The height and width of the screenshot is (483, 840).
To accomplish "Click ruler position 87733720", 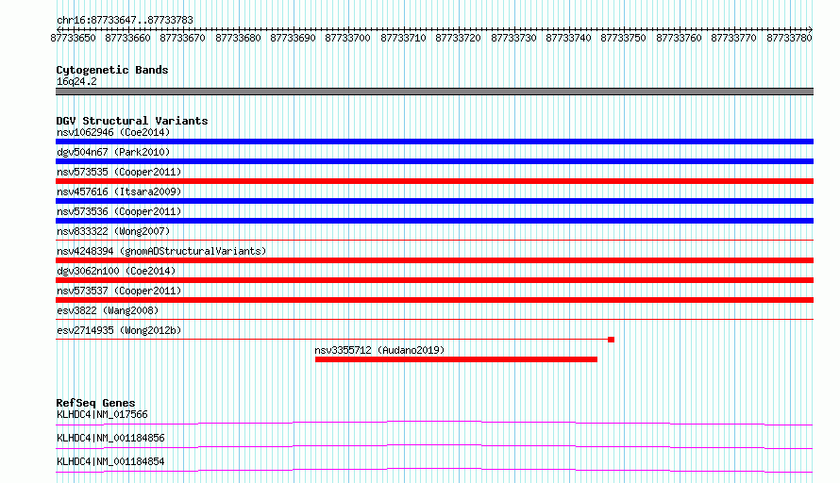I will coord(458,38).
